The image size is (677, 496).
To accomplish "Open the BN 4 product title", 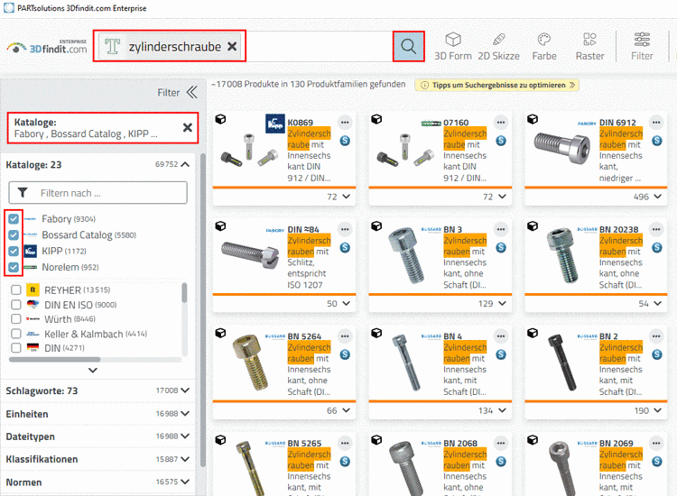I will pos(452,336).
